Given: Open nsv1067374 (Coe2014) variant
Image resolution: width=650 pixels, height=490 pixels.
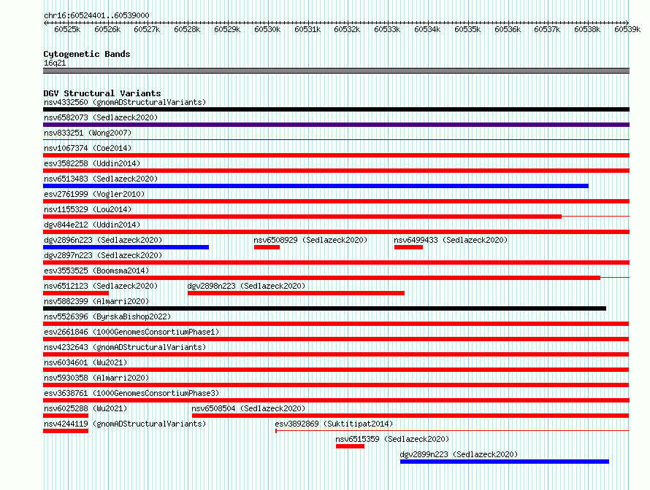Looking at the screenshot, I should [x=88, y=148].
